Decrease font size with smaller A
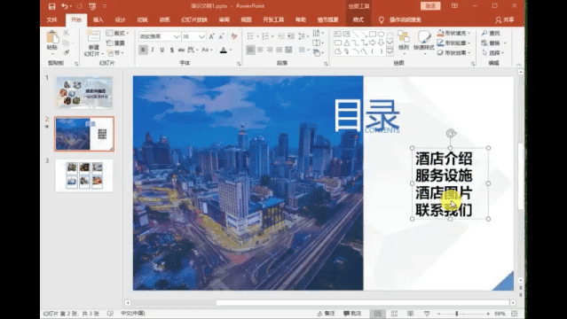The height and width of the screenshot is (319, 567). 221,36
